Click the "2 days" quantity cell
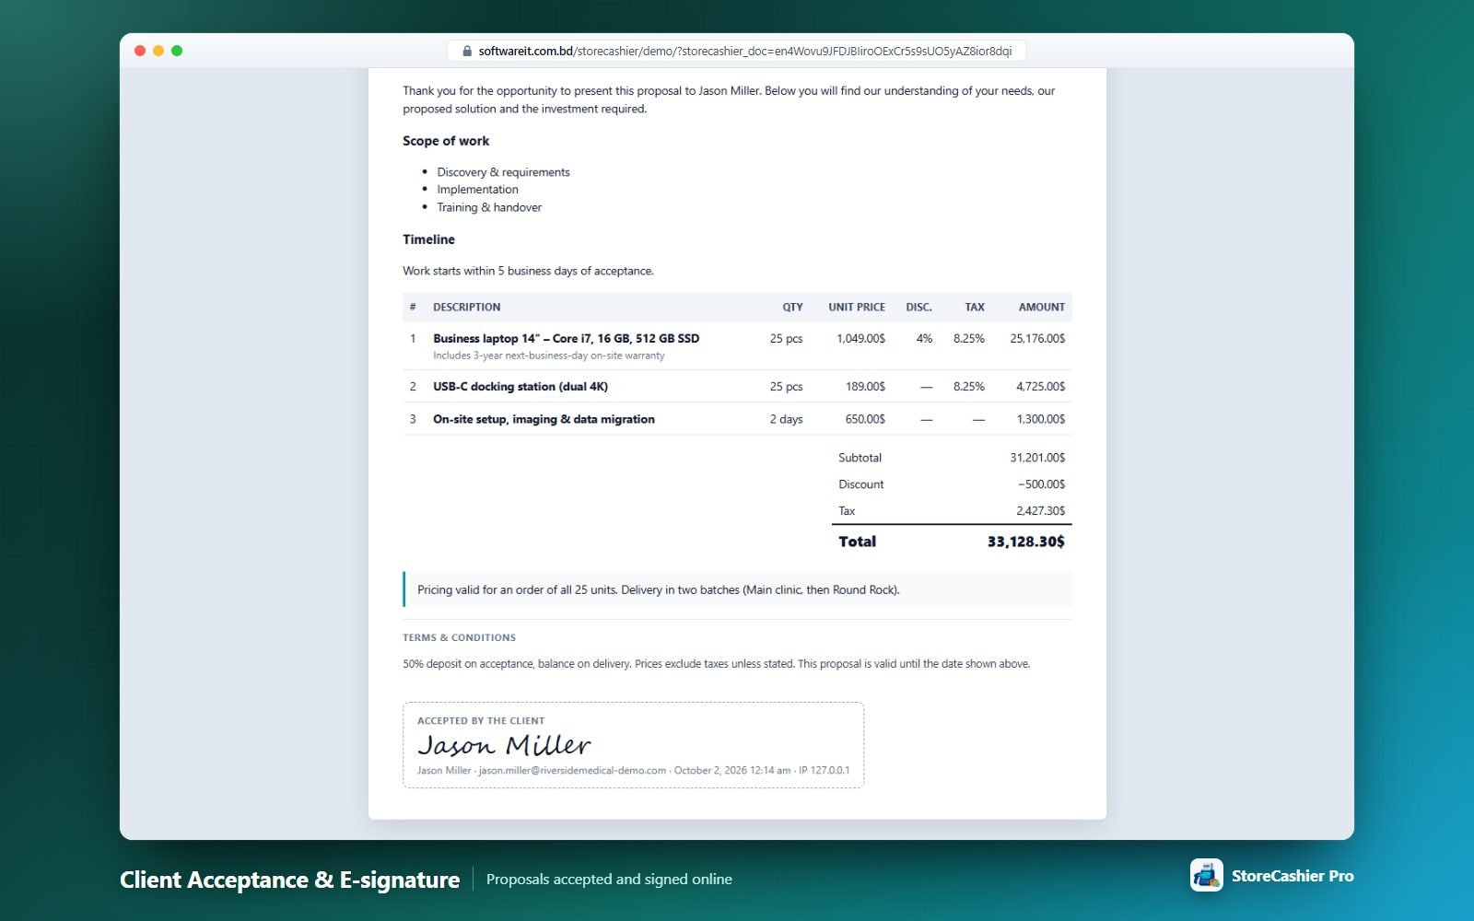The image size is (1474, 921). 787,419
